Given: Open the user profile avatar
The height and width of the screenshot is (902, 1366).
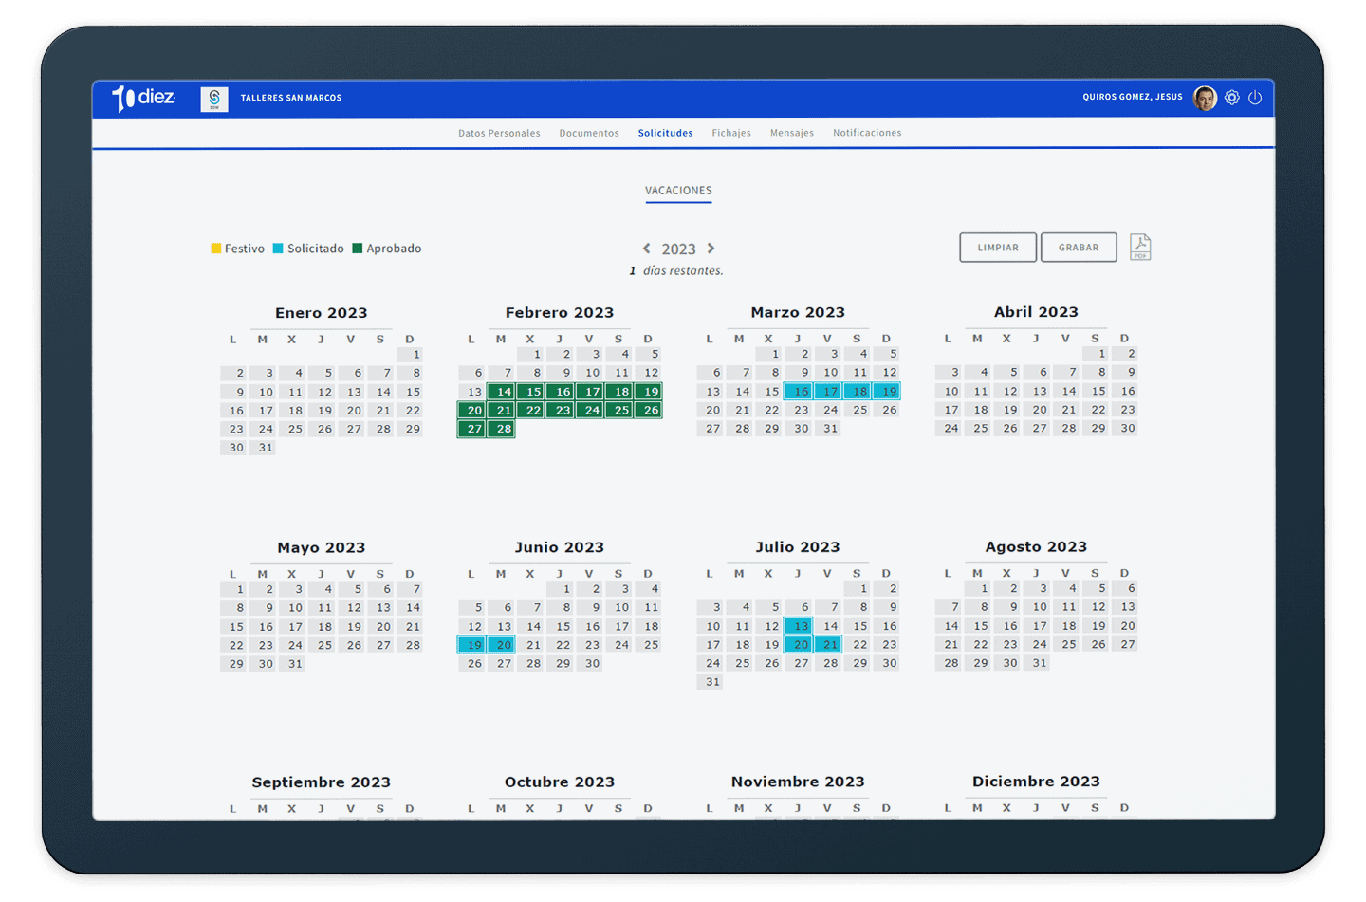Looking at the screenshot, I should [1205, 98].
